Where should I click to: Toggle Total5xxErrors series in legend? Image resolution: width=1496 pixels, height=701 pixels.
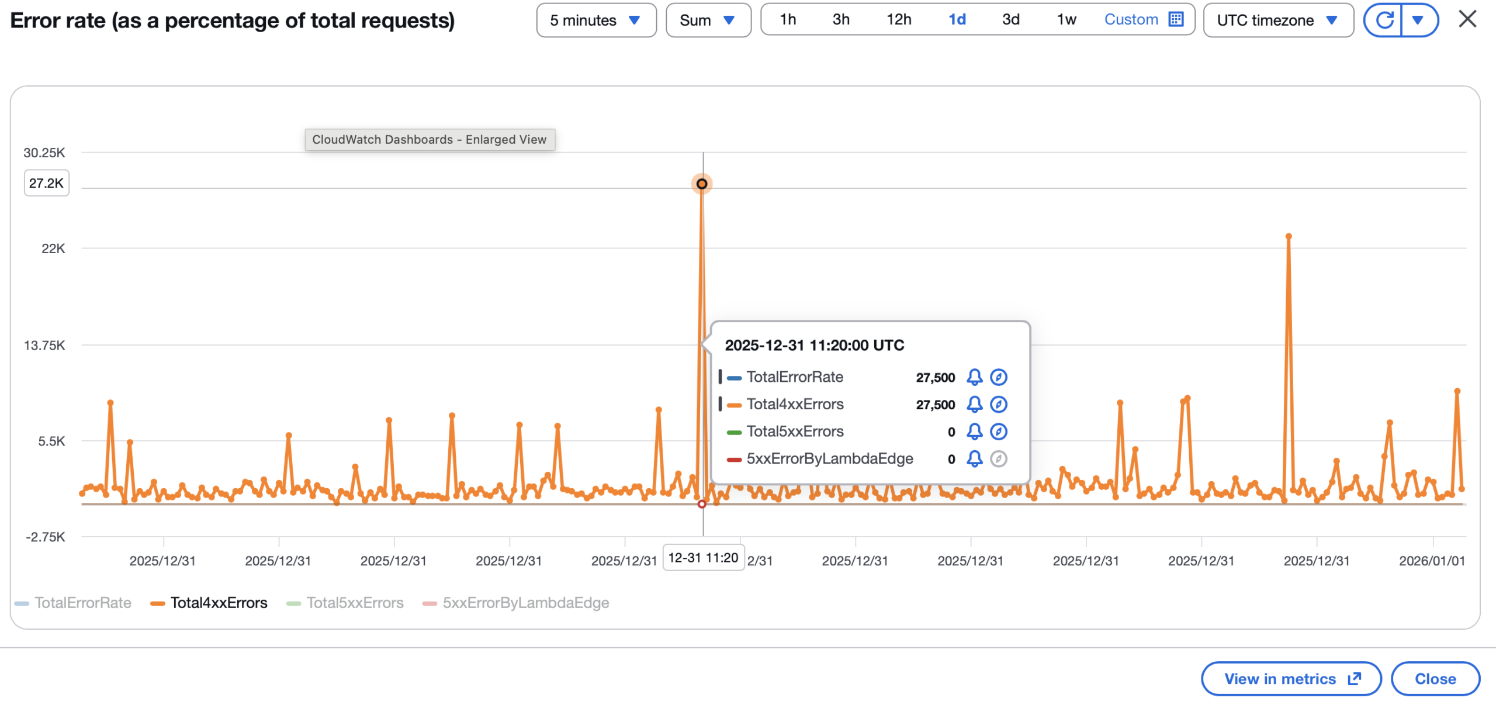[x=354, y=603]
